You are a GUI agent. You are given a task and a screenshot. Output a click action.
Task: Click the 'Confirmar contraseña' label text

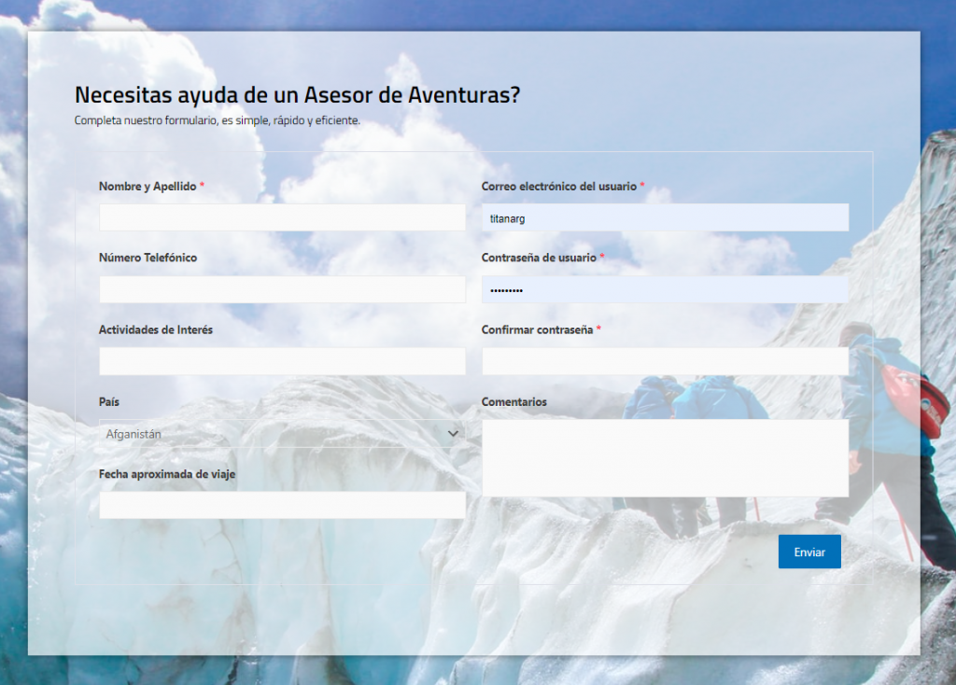click(537, 329)
